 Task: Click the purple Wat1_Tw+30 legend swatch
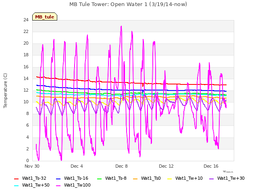tap(211, 179)
